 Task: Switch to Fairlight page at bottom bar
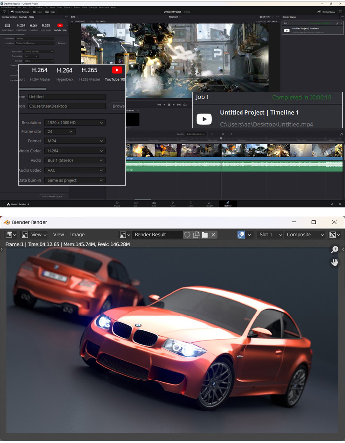tap(209, 204)
